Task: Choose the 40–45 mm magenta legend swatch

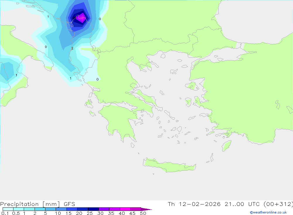Action: 125,209
